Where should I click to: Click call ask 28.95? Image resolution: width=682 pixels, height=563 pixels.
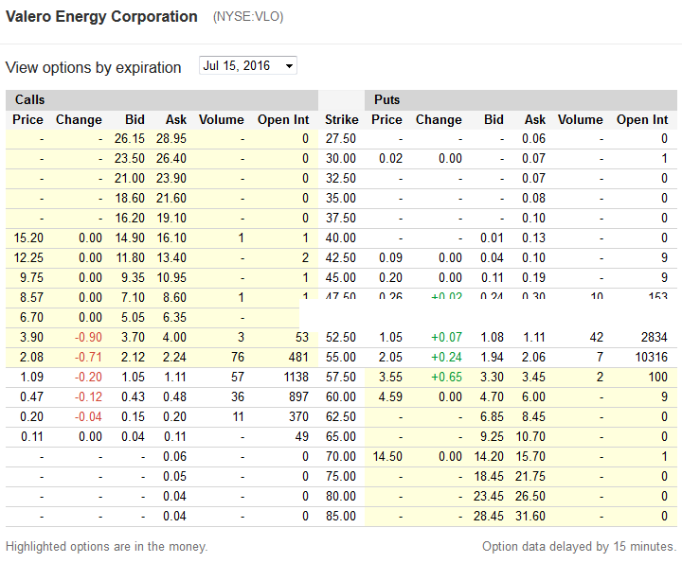coord(171,138)
